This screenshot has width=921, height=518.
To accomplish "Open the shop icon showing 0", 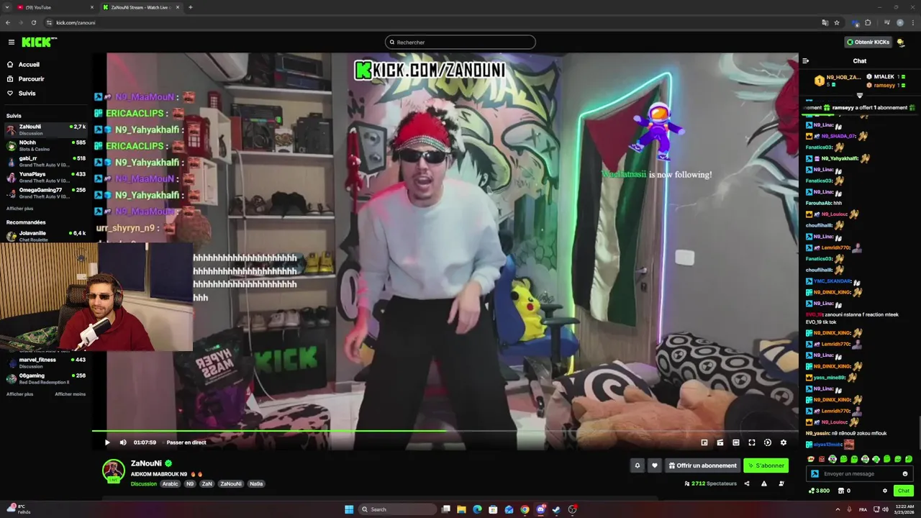I will click(x=843, y=491).
